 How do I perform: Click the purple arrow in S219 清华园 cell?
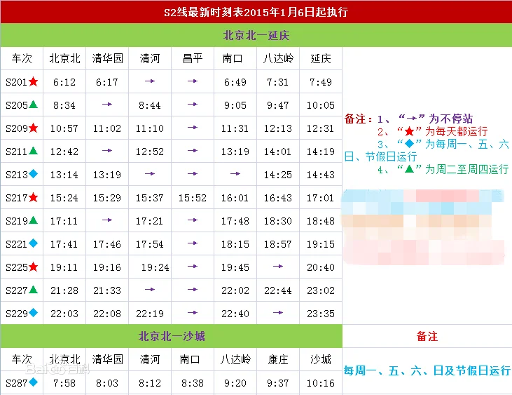(x=107, y=220)
